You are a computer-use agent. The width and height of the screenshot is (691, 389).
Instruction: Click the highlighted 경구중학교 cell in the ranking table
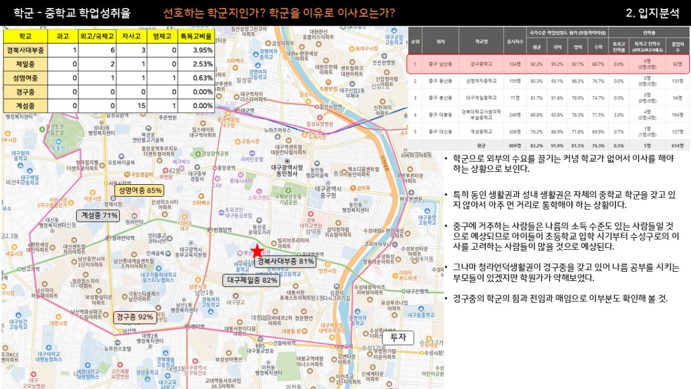(482, 63)
